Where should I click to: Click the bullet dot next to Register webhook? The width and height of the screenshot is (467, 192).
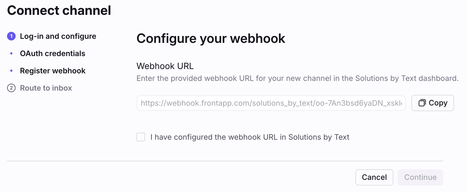pos(11,71)
